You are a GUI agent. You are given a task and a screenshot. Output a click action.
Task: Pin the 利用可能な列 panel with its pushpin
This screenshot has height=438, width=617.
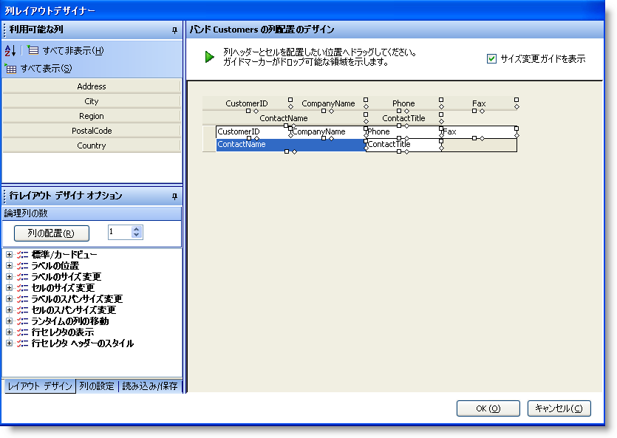click(x=174, y=30)
